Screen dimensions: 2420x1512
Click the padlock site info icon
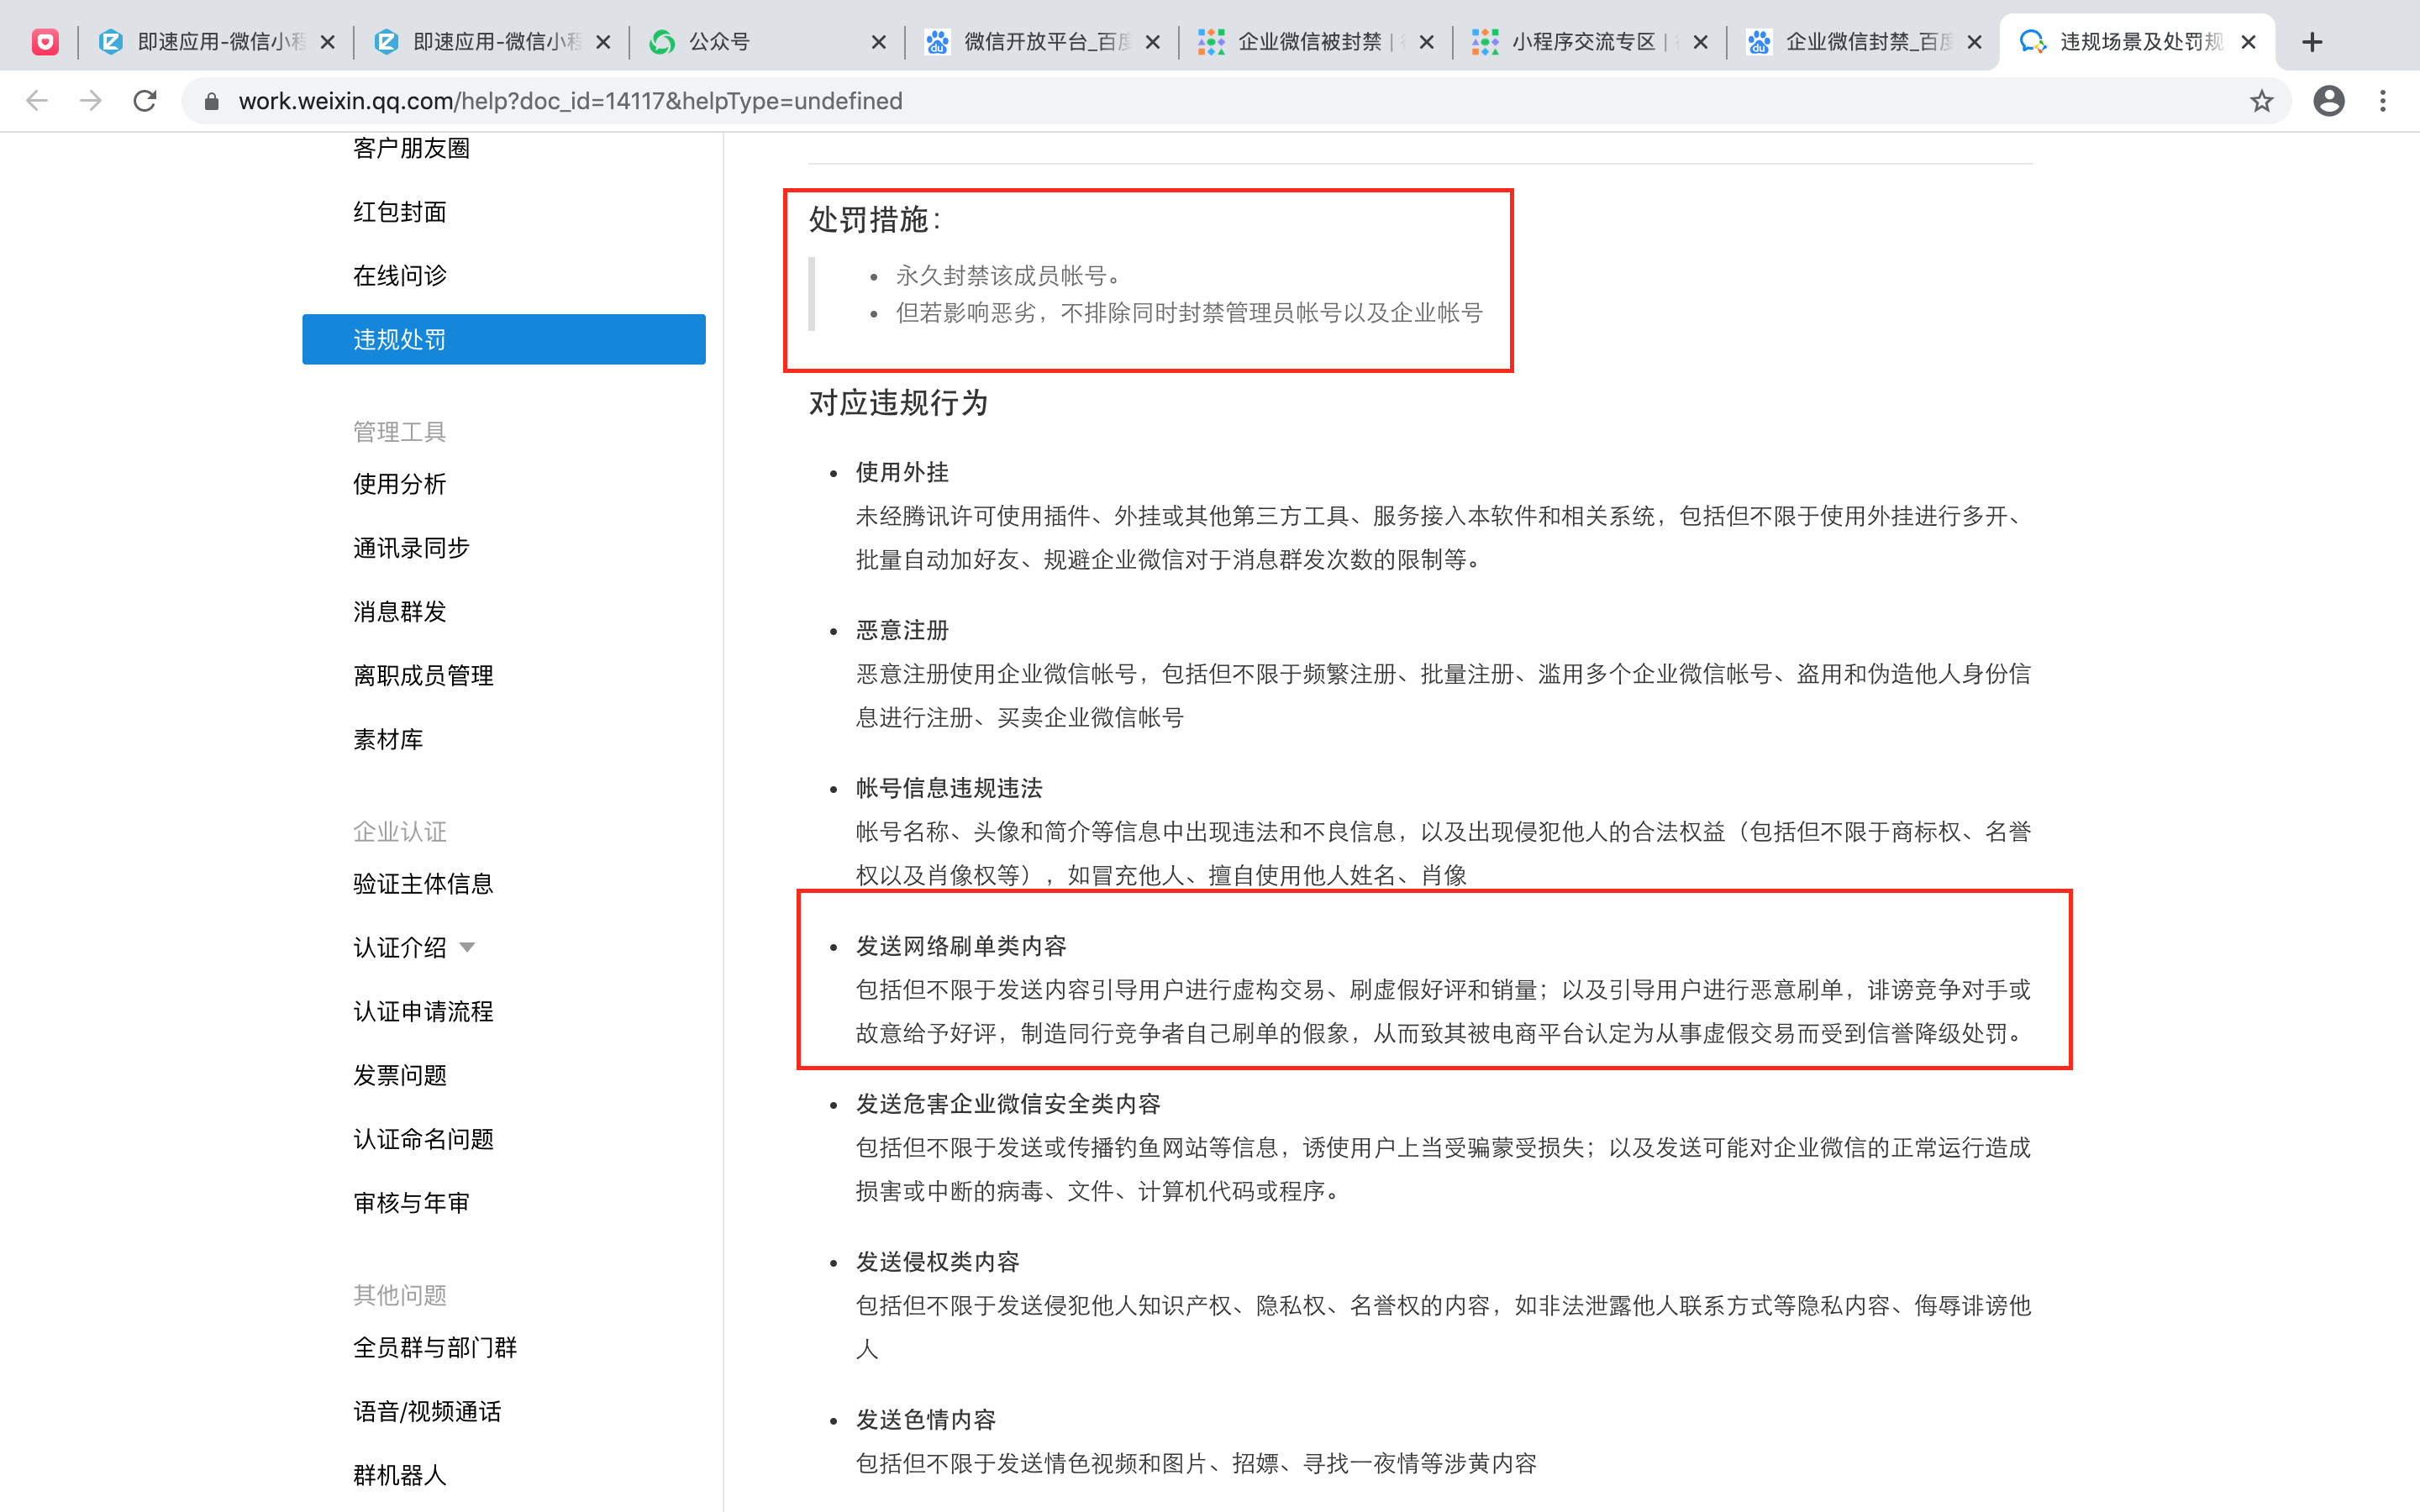211,101
